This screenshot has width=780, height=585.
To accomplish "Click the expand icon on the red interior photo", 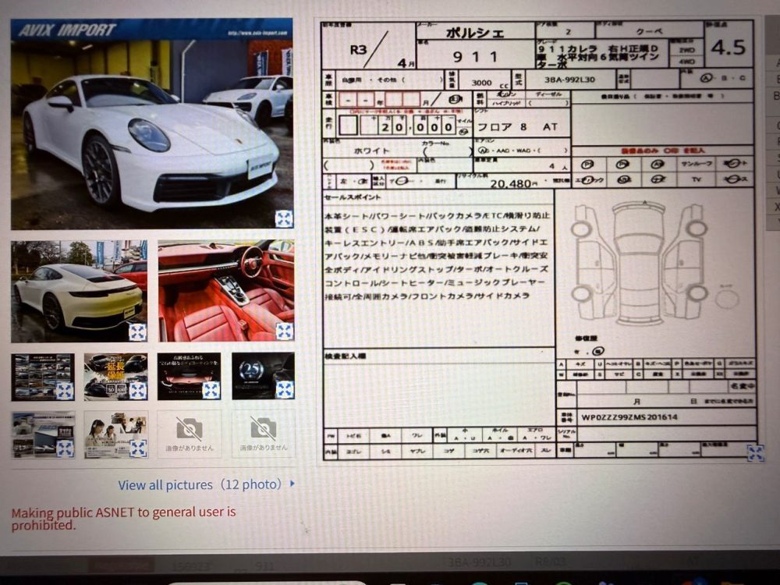I will point(284,331).
